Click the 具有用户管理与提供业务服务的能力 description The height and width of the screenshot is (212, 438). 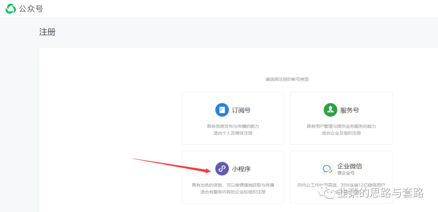tap(341, 126)
